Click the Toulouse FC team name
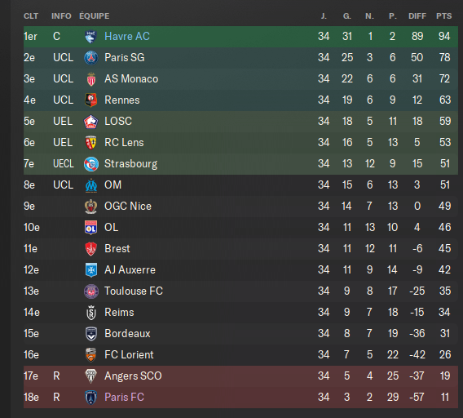 point(134,291)
